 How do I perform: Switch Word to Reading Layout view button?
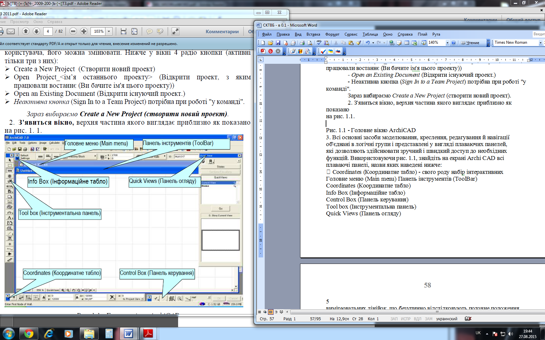click(x=282, y=312)
